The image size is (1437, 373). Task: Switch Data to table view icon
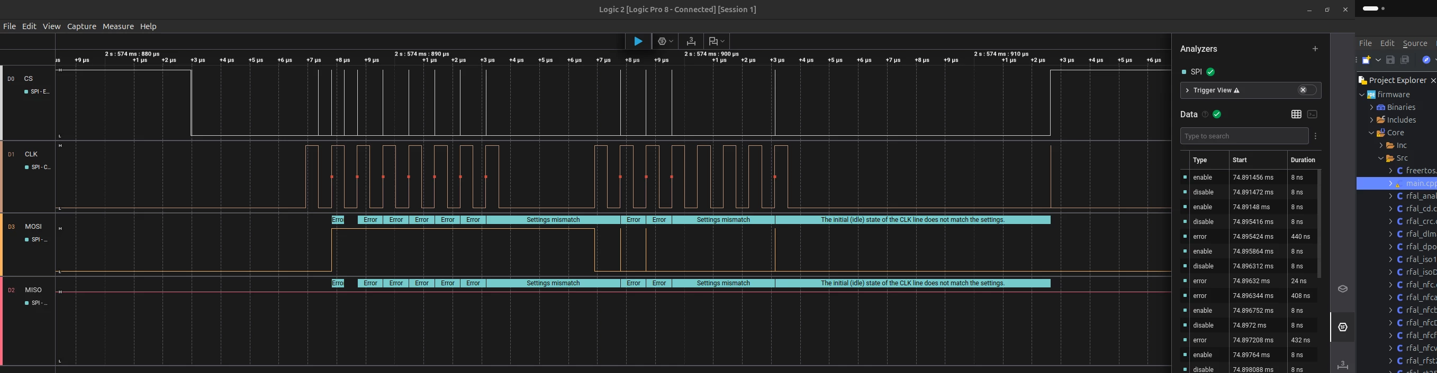[1296, 114]
